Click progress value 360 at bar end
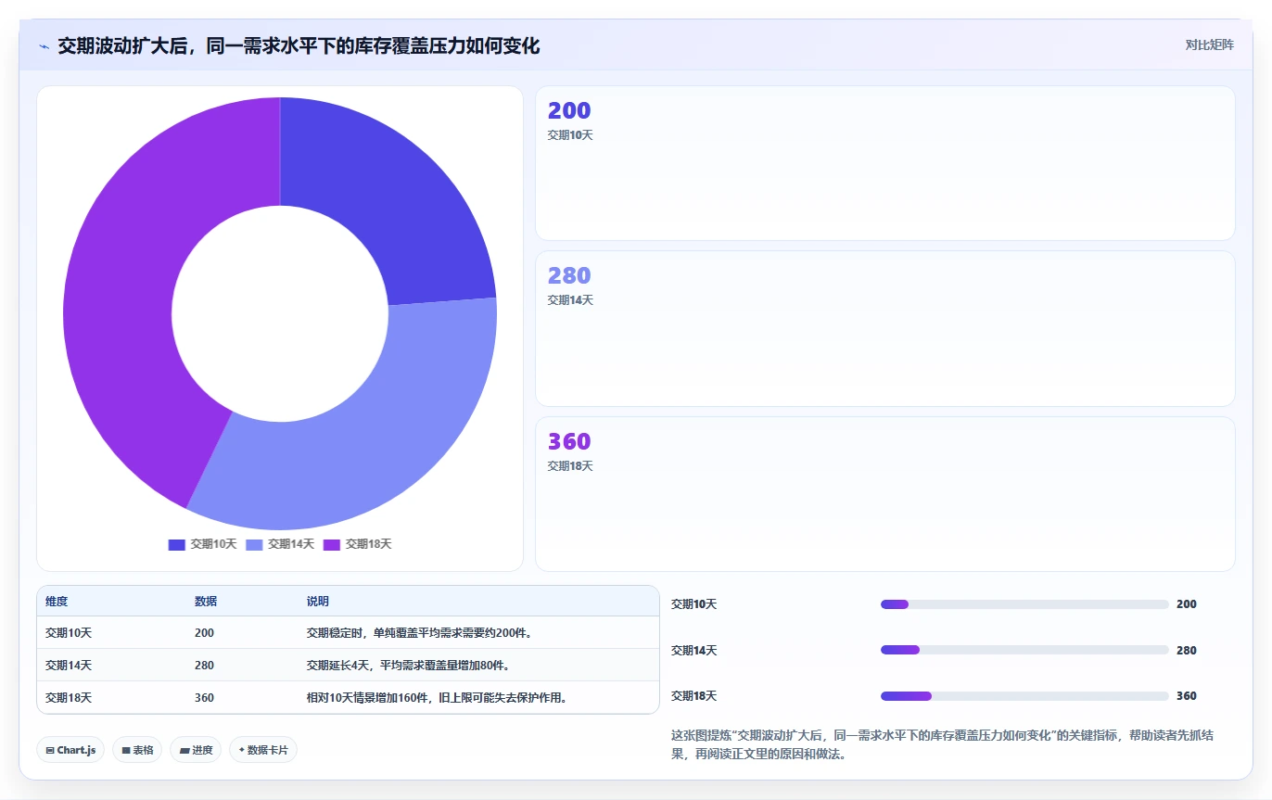This screenshot has height=800, width=1272. click(1187, 696)
